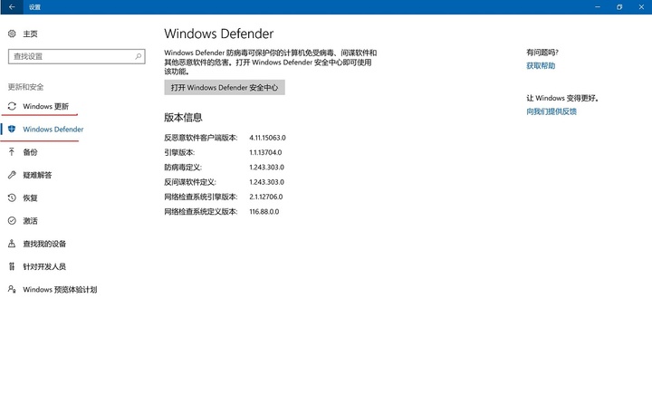
Task: Open 针对开发人员 settings
Action: click(x=44, y=266)
